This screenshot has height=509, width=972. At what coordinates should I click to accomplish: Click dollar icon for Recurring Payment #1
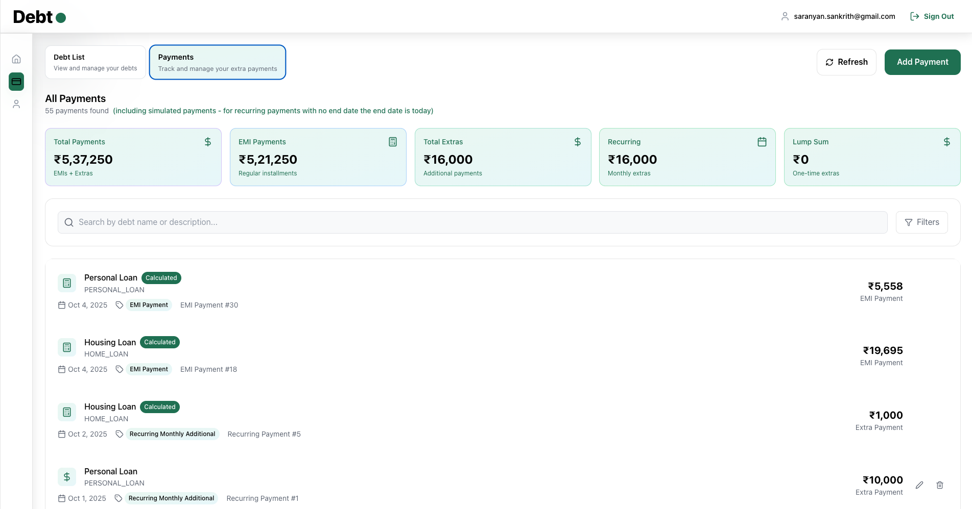coord(67,477)
